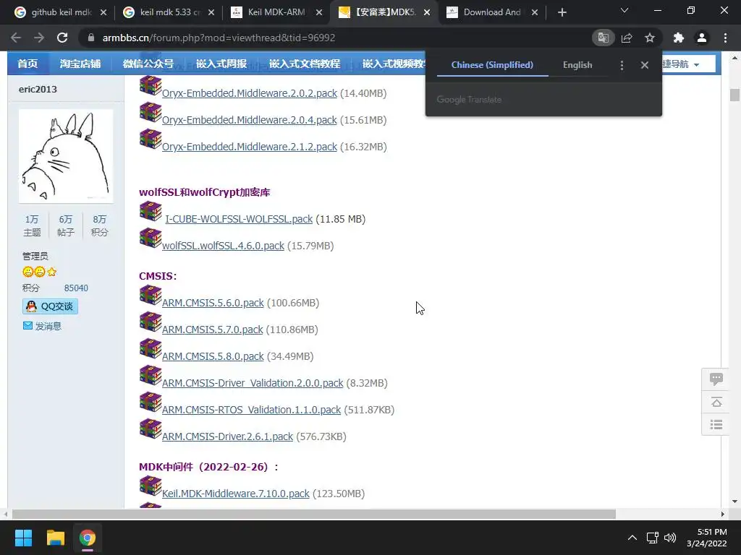The image size is (741, 555).
Task: Select English translate tab
Action: [x=577, y=65]
